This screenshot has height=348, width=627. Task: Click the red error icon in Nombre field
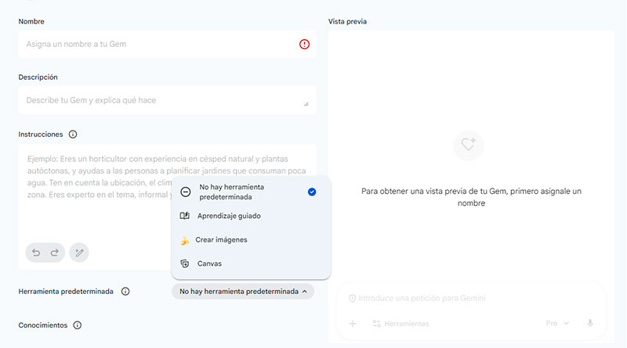tap(304, 45)
